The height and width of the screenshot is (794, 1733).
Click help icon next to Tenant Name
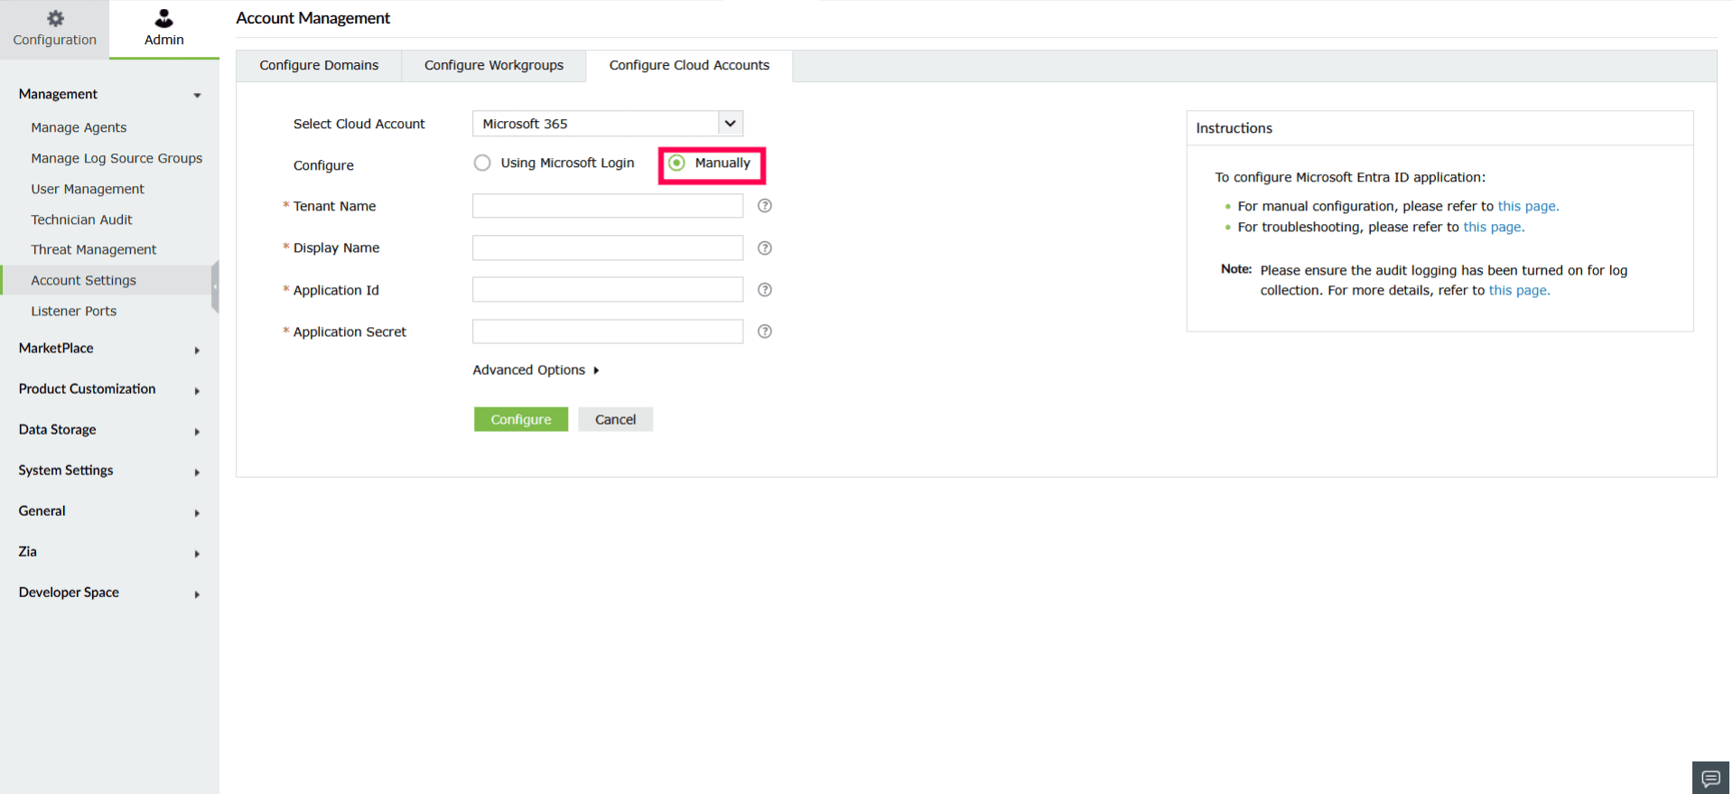765,206
